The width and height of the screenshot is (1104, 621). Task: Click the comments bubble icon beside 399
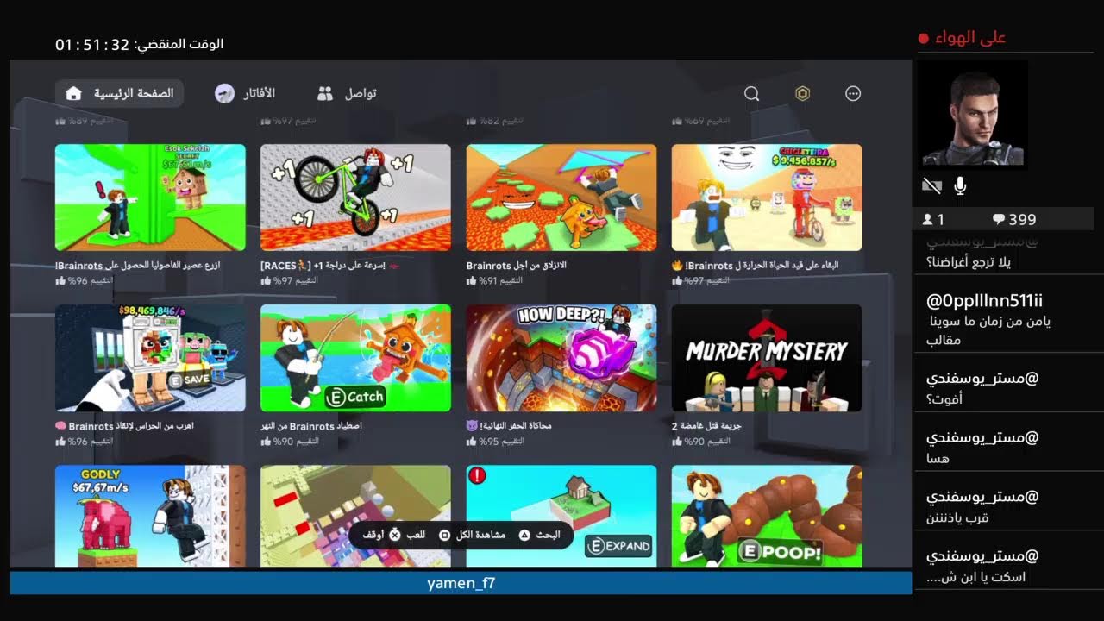(999, 220)
